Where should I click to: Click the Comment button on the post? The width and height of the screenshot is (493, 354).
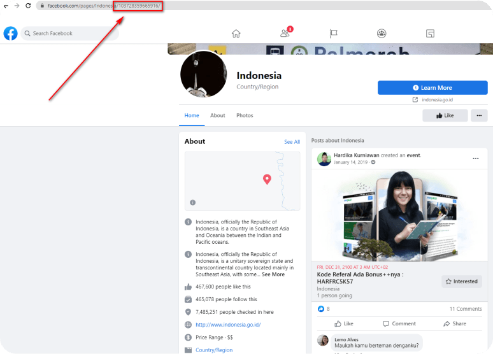point(399,323)
